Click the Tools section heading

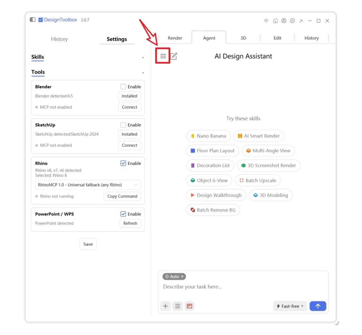[x=38, y=72]
